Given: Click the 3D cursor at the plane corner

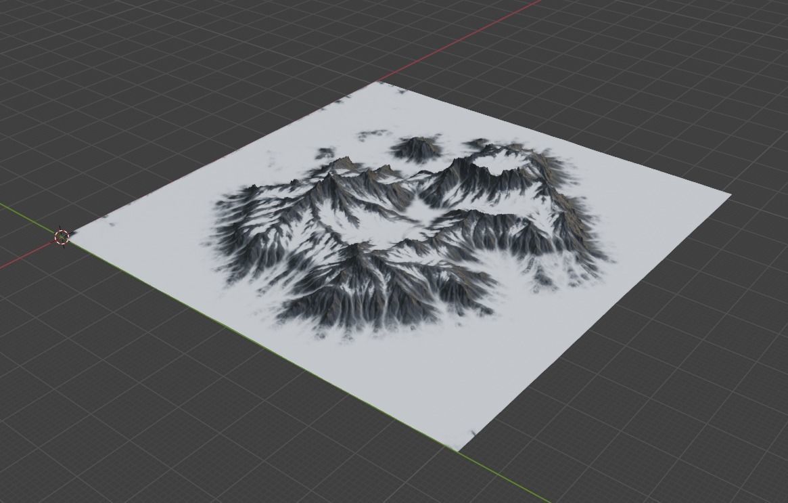Looking at the screenshot, I should coord(62,236).
